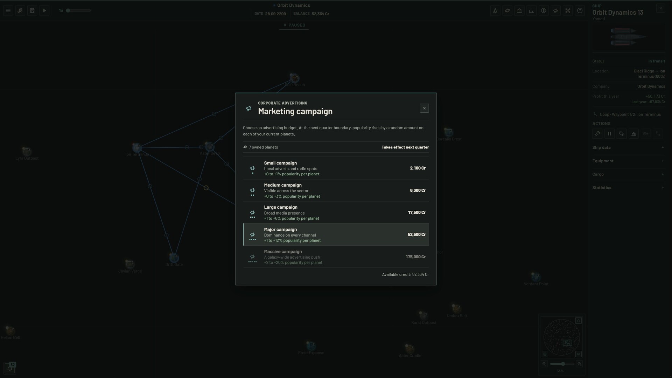
Task: Click the send-to-hangar action icon
Action: 633,134
